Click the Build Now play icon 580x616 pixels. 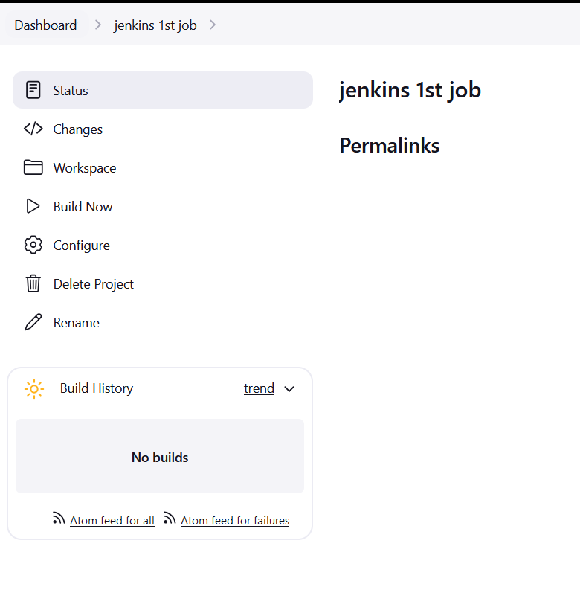33,206
